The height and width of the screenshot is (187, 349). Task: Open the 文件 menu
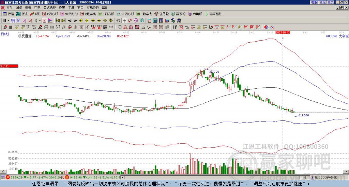(10, 8)
